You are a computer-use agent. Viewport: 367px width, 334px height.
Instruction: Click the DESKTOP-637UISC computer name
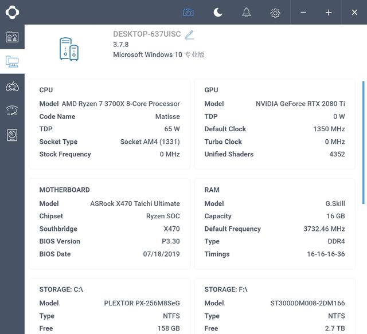point(147,34)
